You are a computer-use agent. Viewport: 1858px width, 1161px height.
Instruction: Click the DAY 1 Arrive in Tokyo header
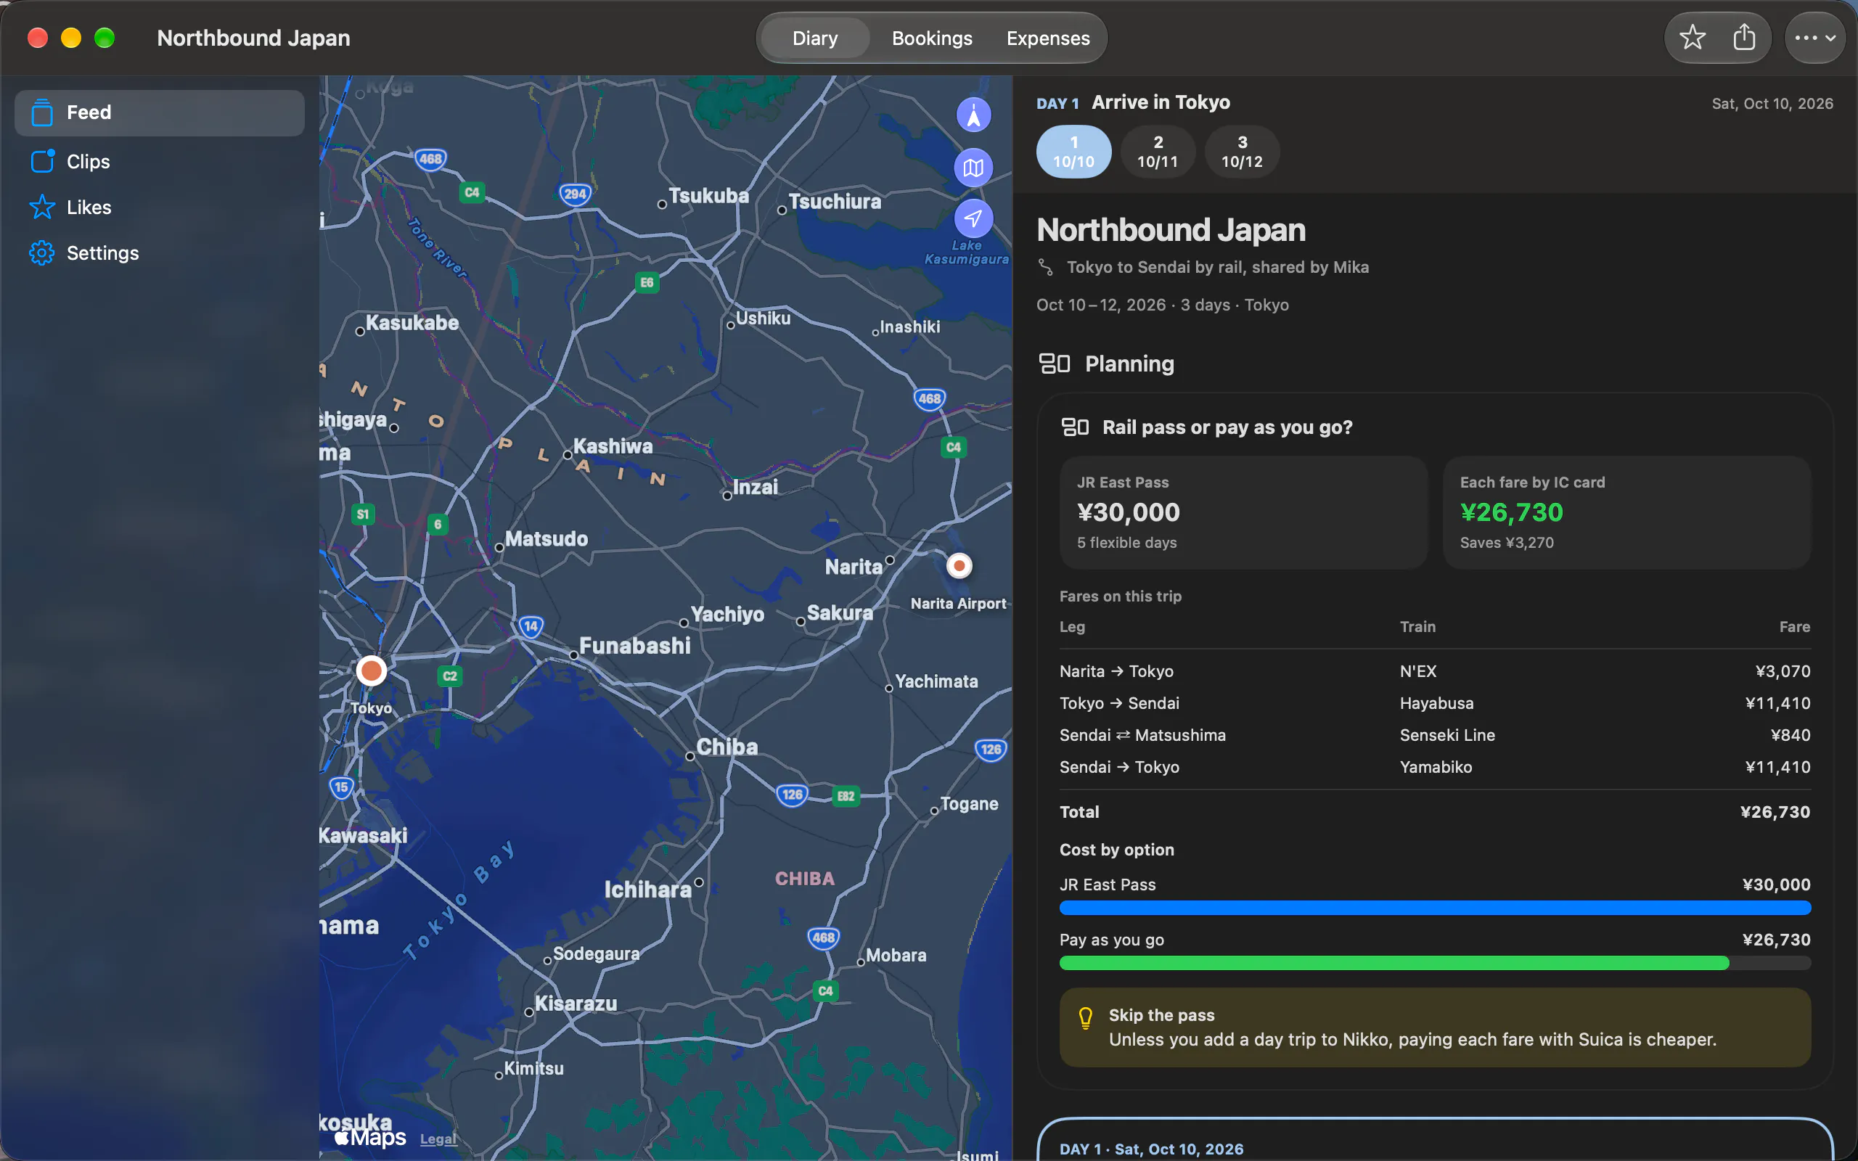click(1132, 102)
